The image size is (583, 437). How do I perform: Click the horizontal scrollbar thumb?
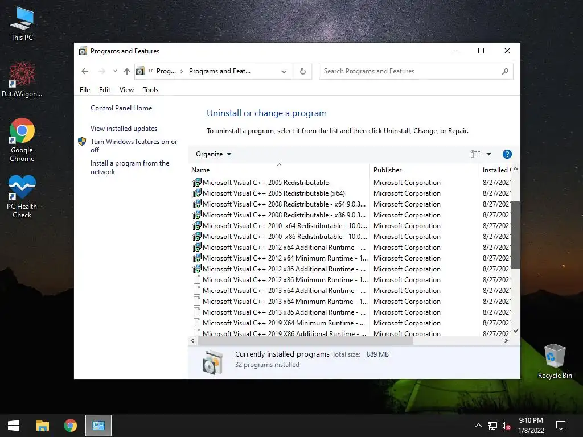click(305, 340)
